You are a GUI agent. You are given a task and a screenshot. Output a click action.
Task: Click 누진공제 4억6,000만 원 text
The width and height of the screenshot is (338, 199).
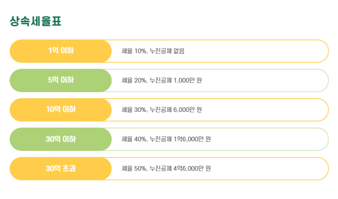click(x=180, y=169)
